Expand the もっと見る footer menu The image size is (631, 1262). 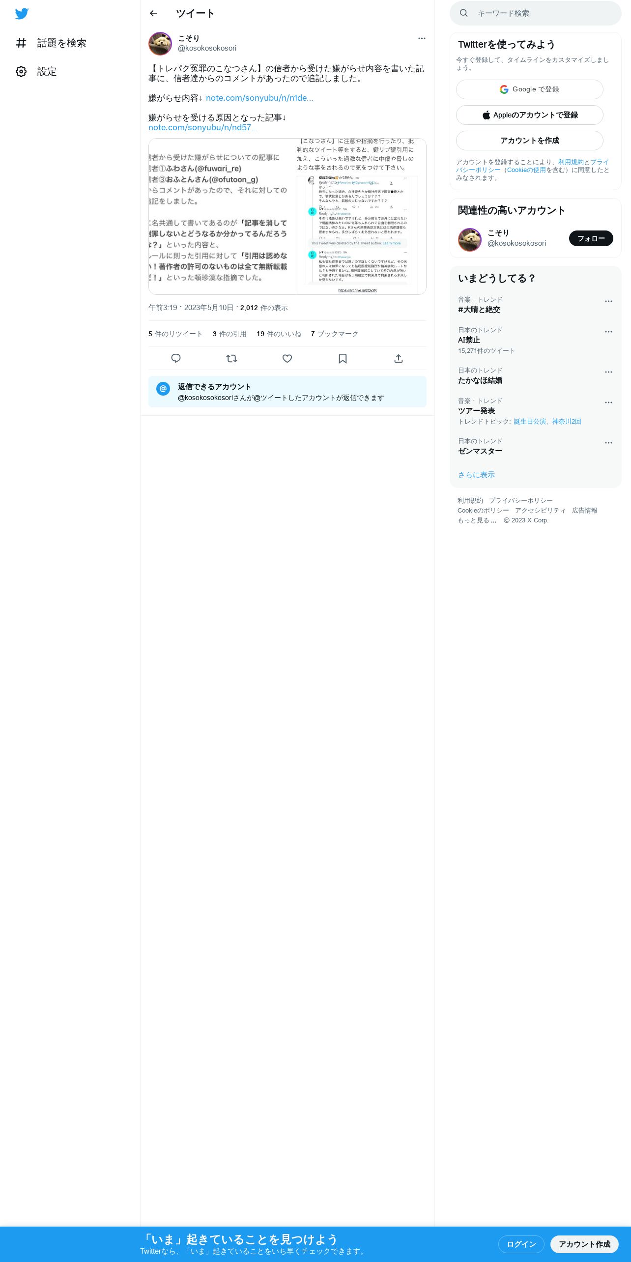point(477,520)
